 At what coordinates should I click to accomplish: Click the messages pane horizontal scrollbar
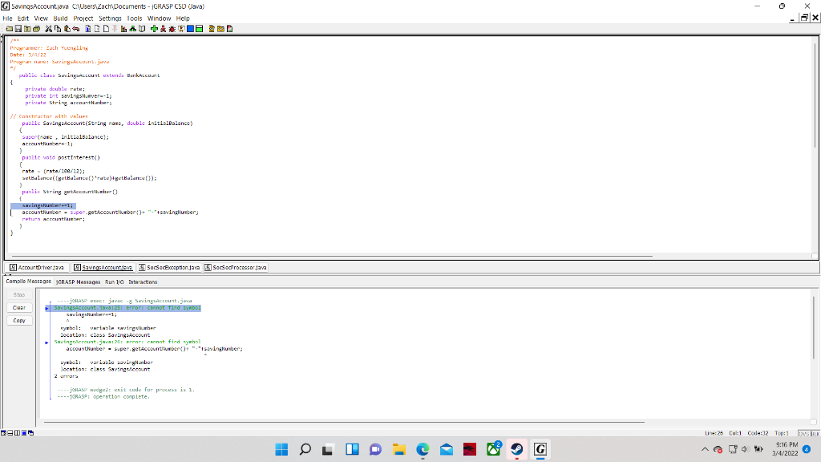tap(343, 422)
